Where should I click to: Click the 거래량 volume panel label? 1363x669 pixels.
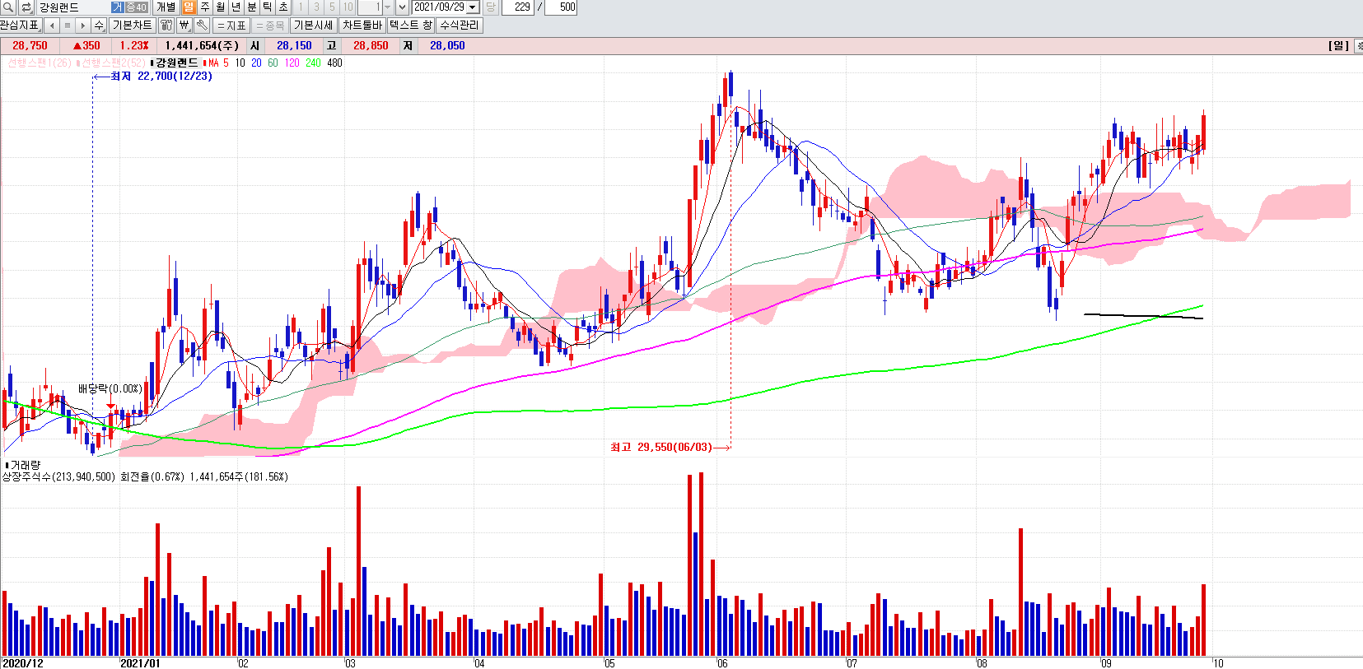(x=25, y=465)
